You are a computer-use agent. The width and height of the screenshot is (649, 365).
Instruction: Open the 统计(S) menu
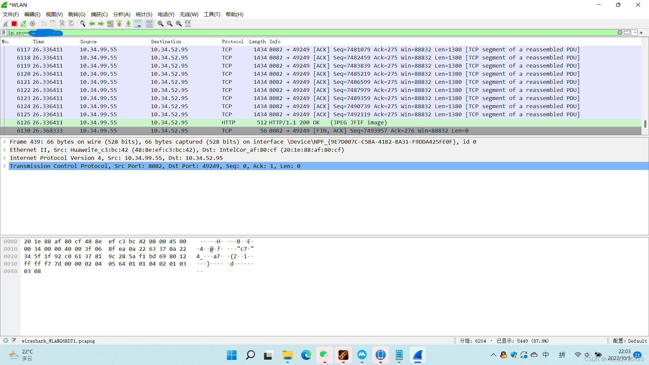point(144,15)
